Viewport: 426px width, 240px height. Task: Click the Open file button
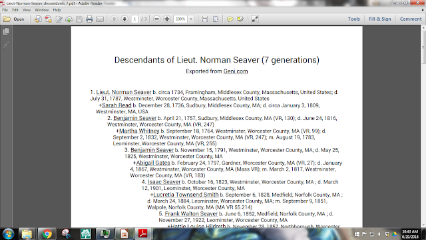[14, 19]
